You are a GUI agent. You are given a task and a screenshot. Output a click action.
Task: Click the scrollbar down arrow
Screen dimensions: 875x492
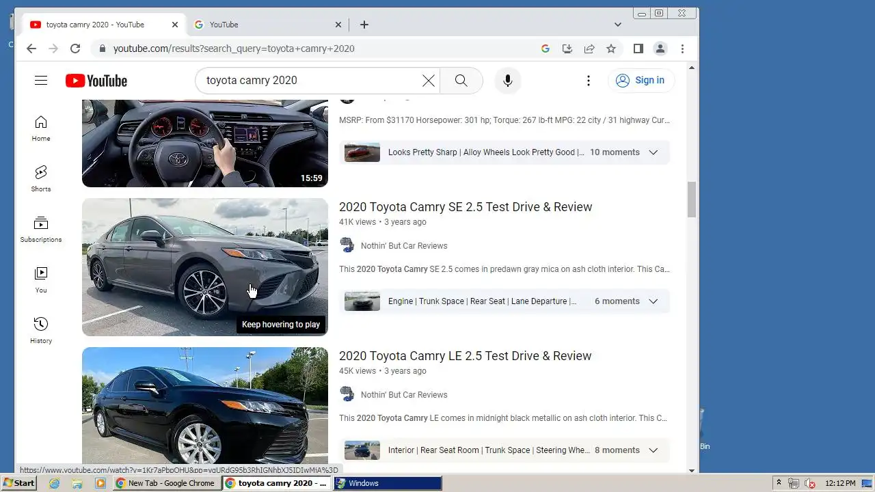[692, 470]
